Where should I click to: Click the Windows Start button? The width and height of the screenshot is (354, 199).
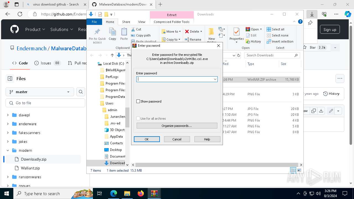[6, 193]
